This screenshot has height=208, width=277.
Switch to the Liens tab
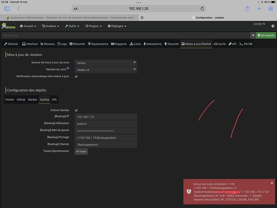(x=135, y=44)
